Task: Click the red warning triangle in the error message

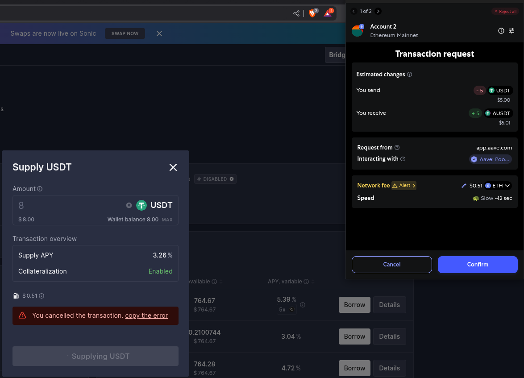Action: click(x=22, y=315)
